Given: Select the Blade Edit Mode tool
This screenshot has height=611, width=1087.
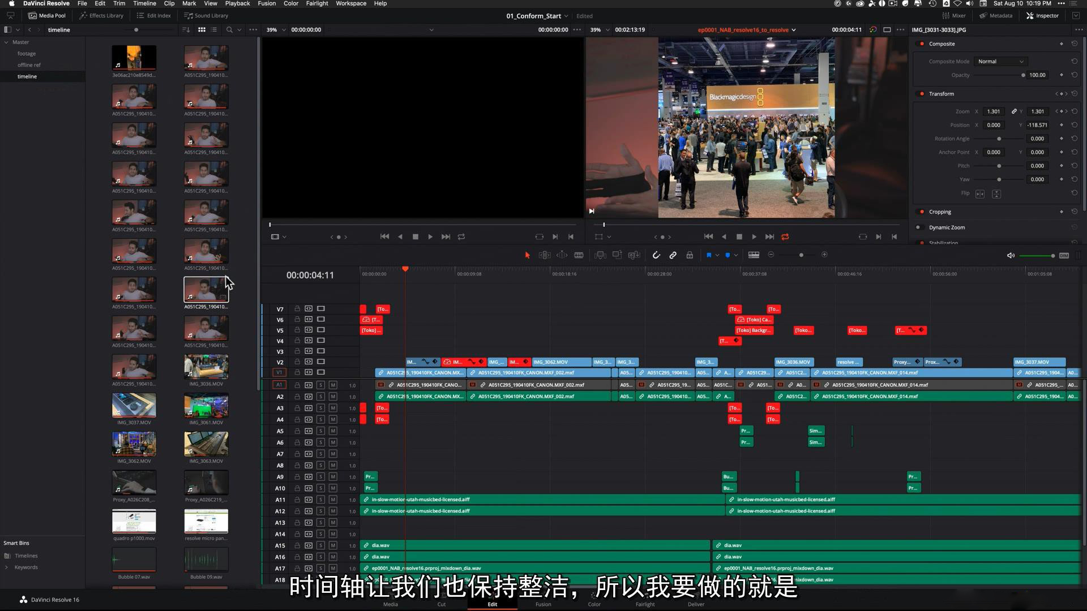Looking at the screenshot, I should (579, 255).
